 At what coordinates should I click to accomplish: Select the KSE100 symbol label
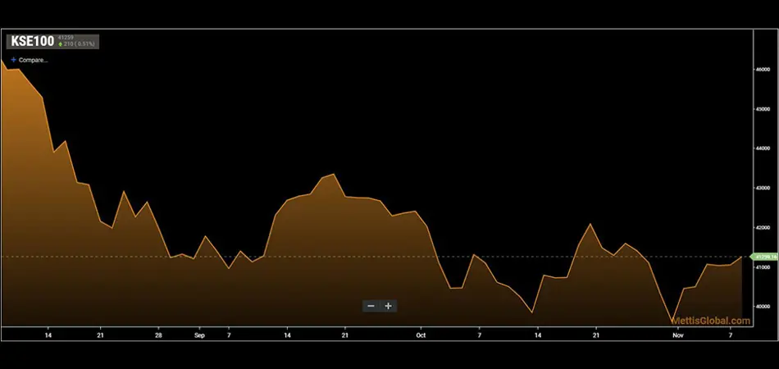[32, 40]
